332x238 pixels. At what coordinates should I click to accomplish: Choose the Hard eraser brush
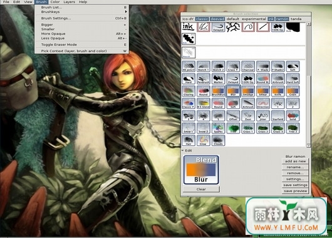tap(189, 78)
